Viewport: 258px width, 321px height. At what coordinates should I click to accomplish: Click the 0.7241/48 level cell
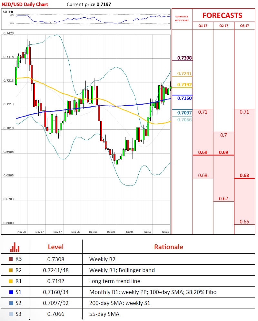tap(56, 270)
